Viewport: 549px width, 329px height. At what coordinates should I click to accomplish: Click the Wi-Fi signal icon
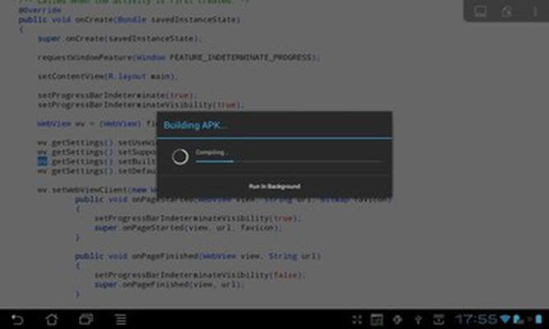505,319
